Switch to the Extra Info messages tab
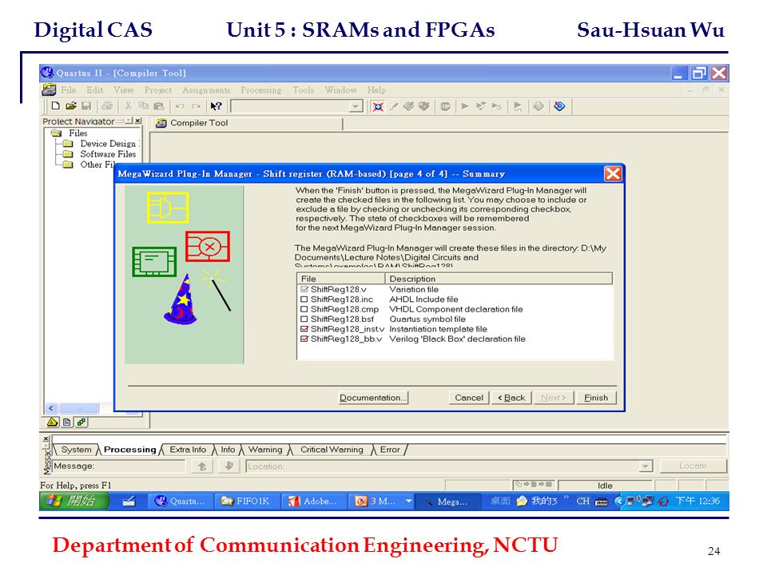 point(188,450)
